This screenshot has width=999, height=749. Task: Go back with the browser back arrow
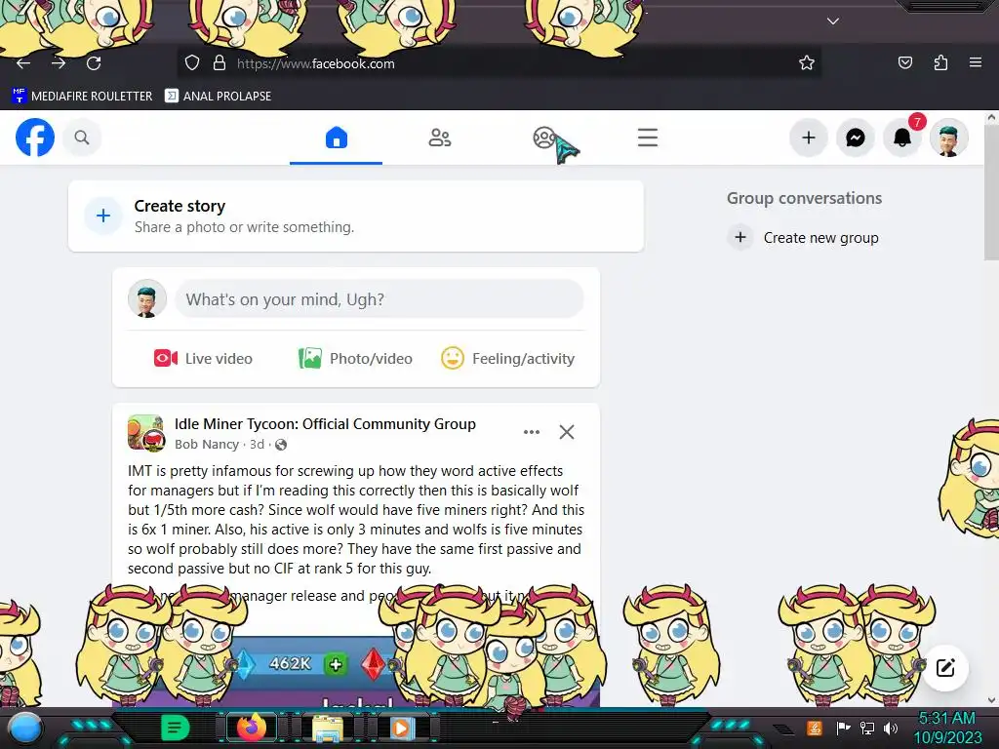(x=23, y=63)
